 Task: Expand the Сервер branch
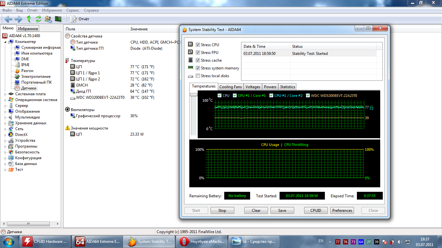(x=5, y=106)
